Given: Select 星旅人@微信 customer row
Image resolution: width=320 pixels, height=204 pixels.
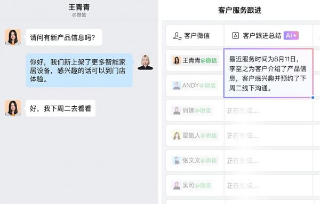Looking at the screenshot, I should (195, 136).
